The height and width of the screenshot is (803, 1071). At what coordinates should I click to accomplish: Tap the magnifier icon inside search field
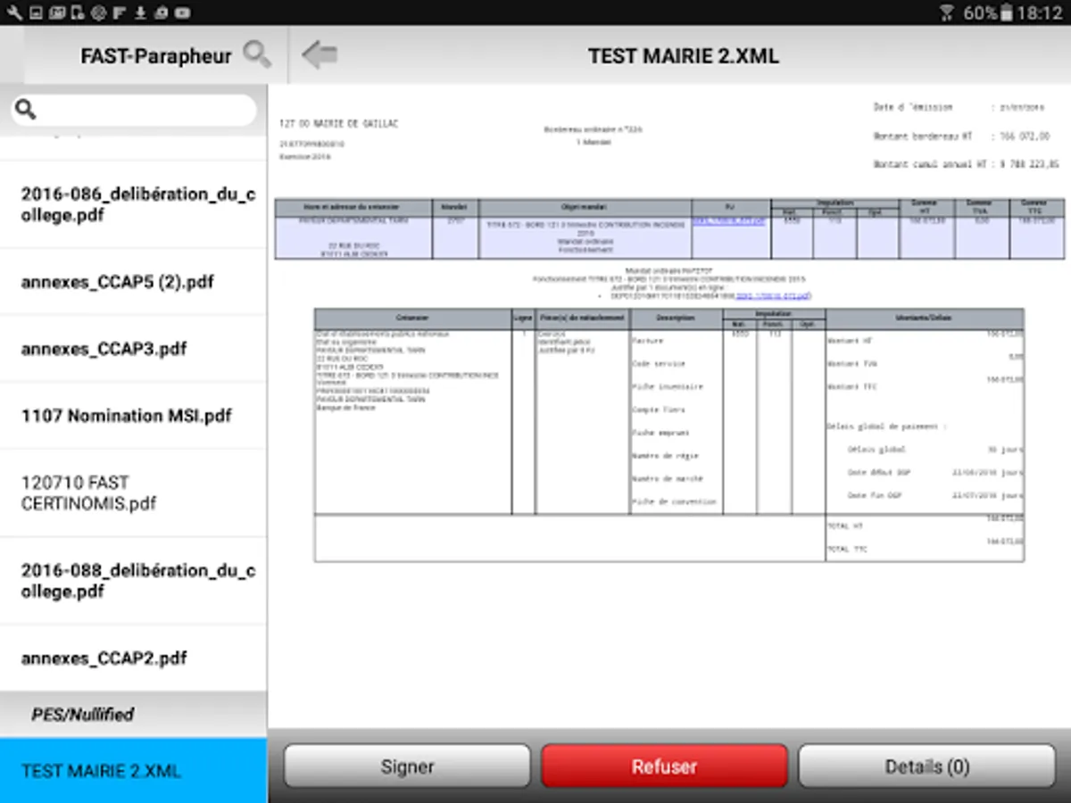pyautogui.click(x=26, y=110)
